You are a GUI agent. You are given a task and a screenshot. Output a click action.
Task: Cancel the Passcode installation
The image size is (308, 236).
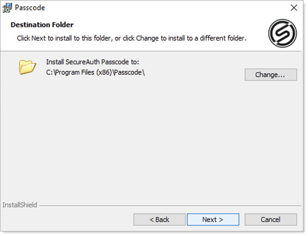(271, 220)
